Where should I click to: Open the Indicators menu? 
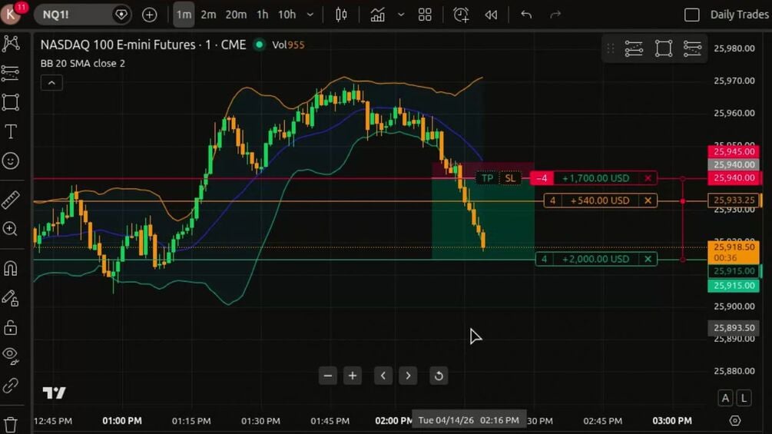click(378, 15)
